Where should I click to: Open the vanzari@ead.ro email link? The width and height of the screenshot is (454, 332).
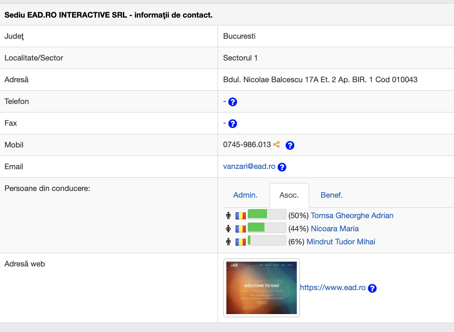(249, 166)
